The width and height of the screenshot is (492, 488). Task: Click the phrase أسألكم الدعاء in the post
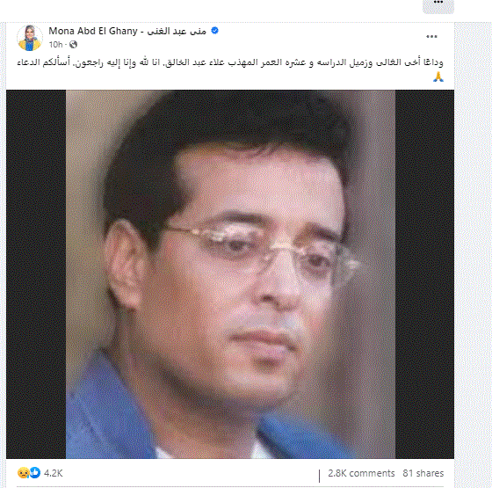point(43,62)
